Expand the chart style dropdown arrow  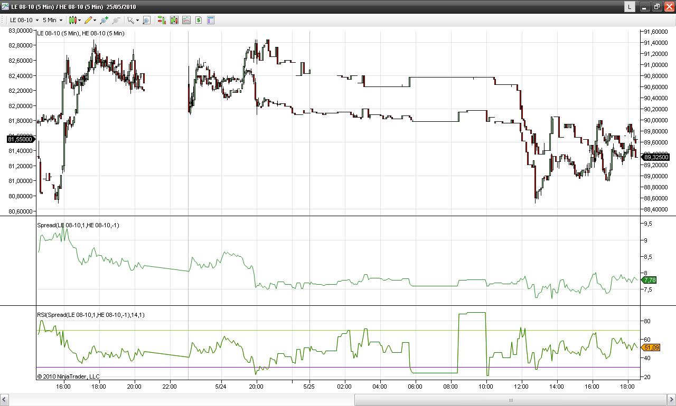click(x=79, y=20)
